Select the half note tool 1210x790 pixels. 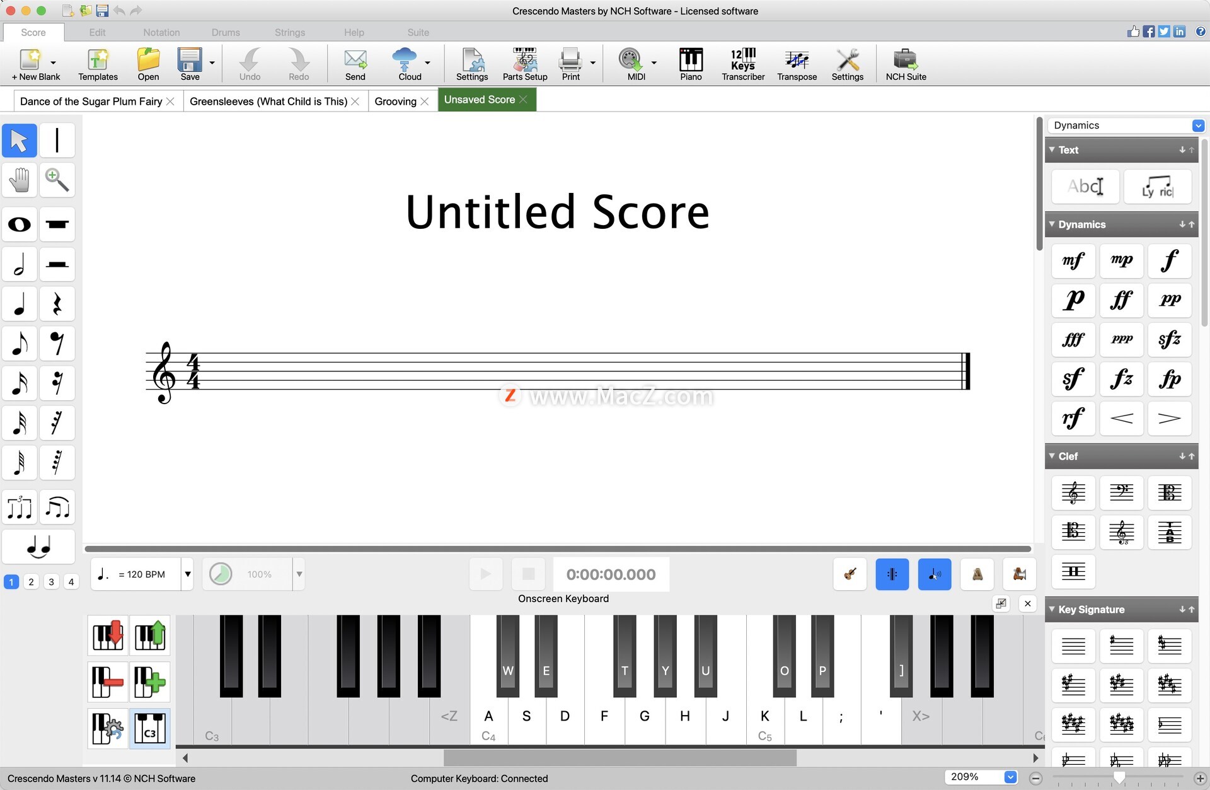pos(20,264)
